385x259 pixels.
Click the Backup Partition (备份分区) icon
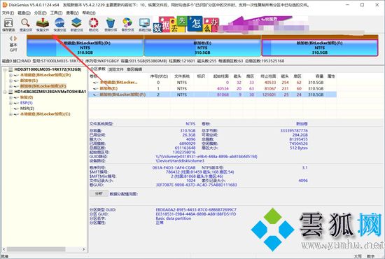pos(127,24)
